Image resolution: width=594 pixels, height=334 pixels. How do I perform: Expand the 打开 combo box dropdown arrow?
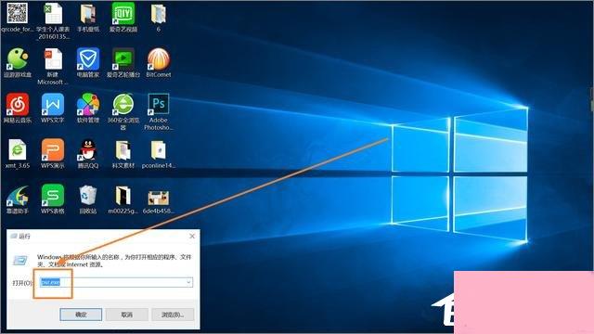point(188,282)
